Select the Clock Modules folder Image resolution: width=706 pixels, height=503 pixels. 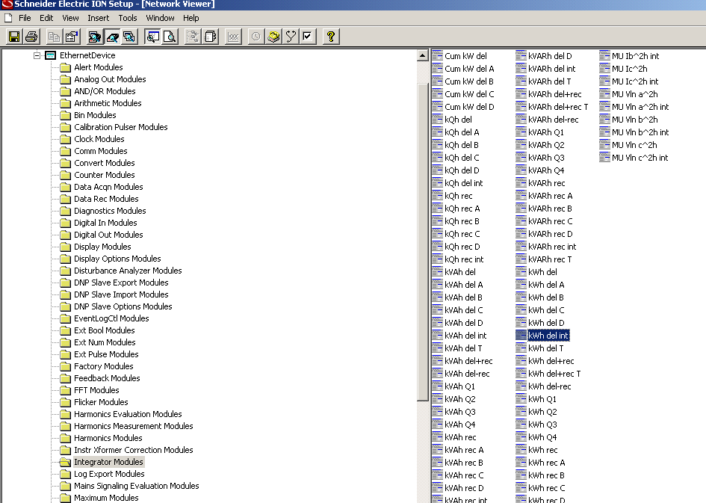pyautogui.click(x=99, y=139)
